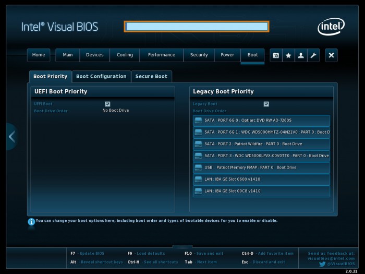Select USB Patriot Memory PMAP entry

261,168
